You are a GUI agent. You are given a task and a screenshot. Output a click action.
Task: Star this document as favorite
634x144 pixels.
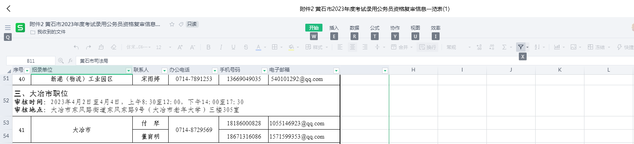click(x=172, y=24)
